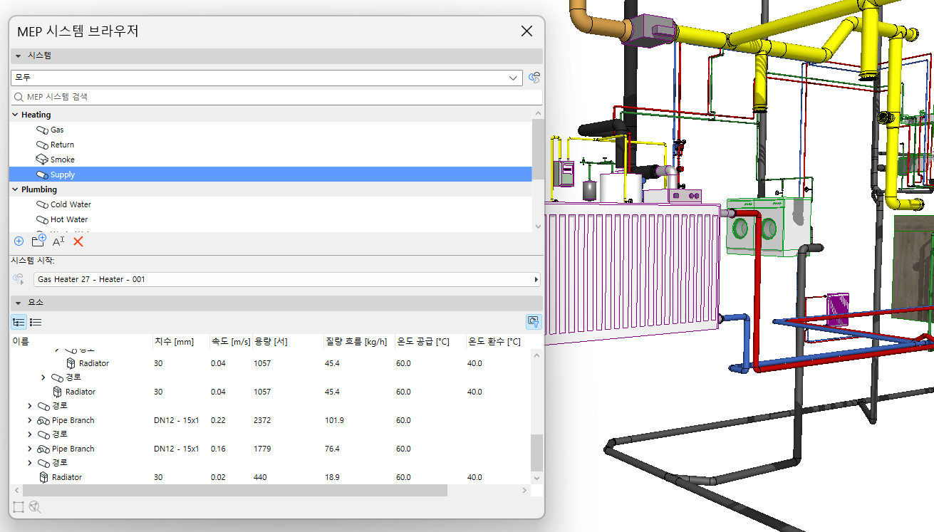Switch elements to flat list view
The image size is (934, 532).
(x=36, y=322)
